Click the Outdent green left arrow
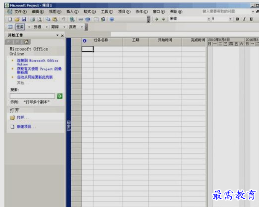The height and width of the screenshot is (207, 259). (156, 19)
